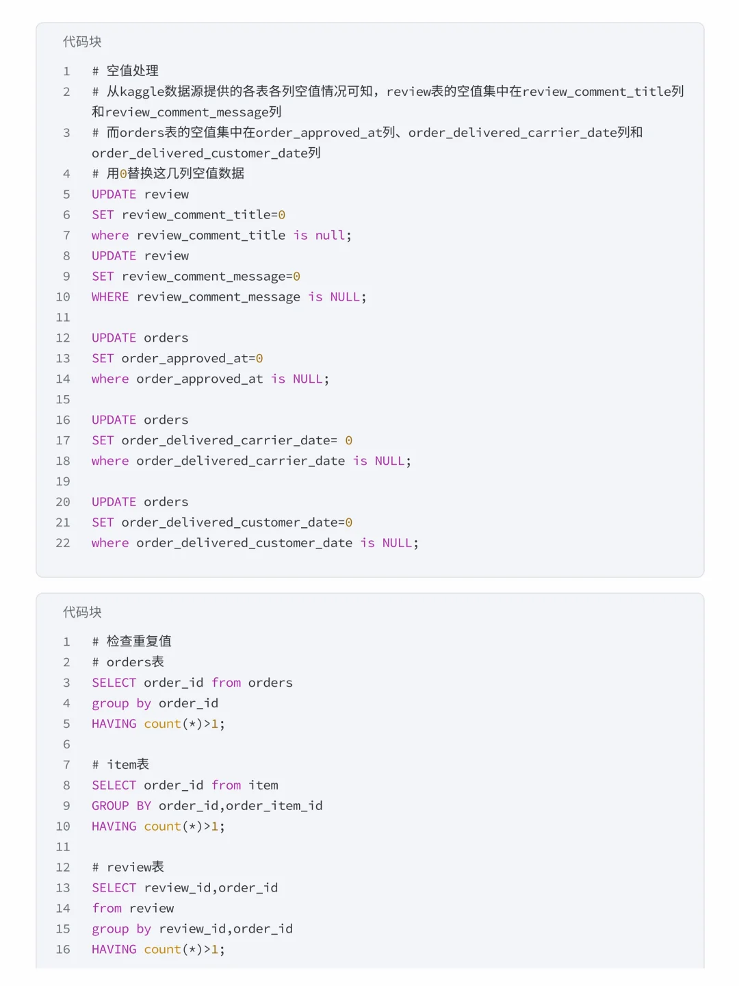The image size is (739, 986).
Task: Click the '# 检查重复值' comment line
Action: [131, 641]
